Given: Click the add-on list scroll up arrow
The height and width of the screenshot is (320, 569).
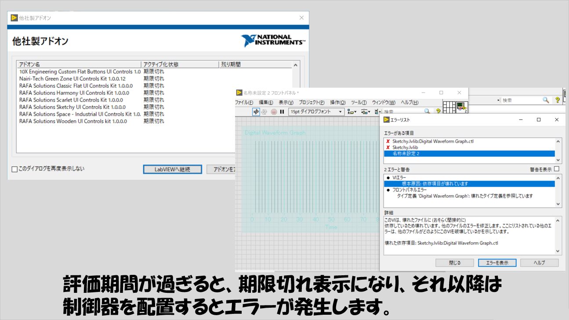Looking at the screenshot, I should click(x=296, y=65).
